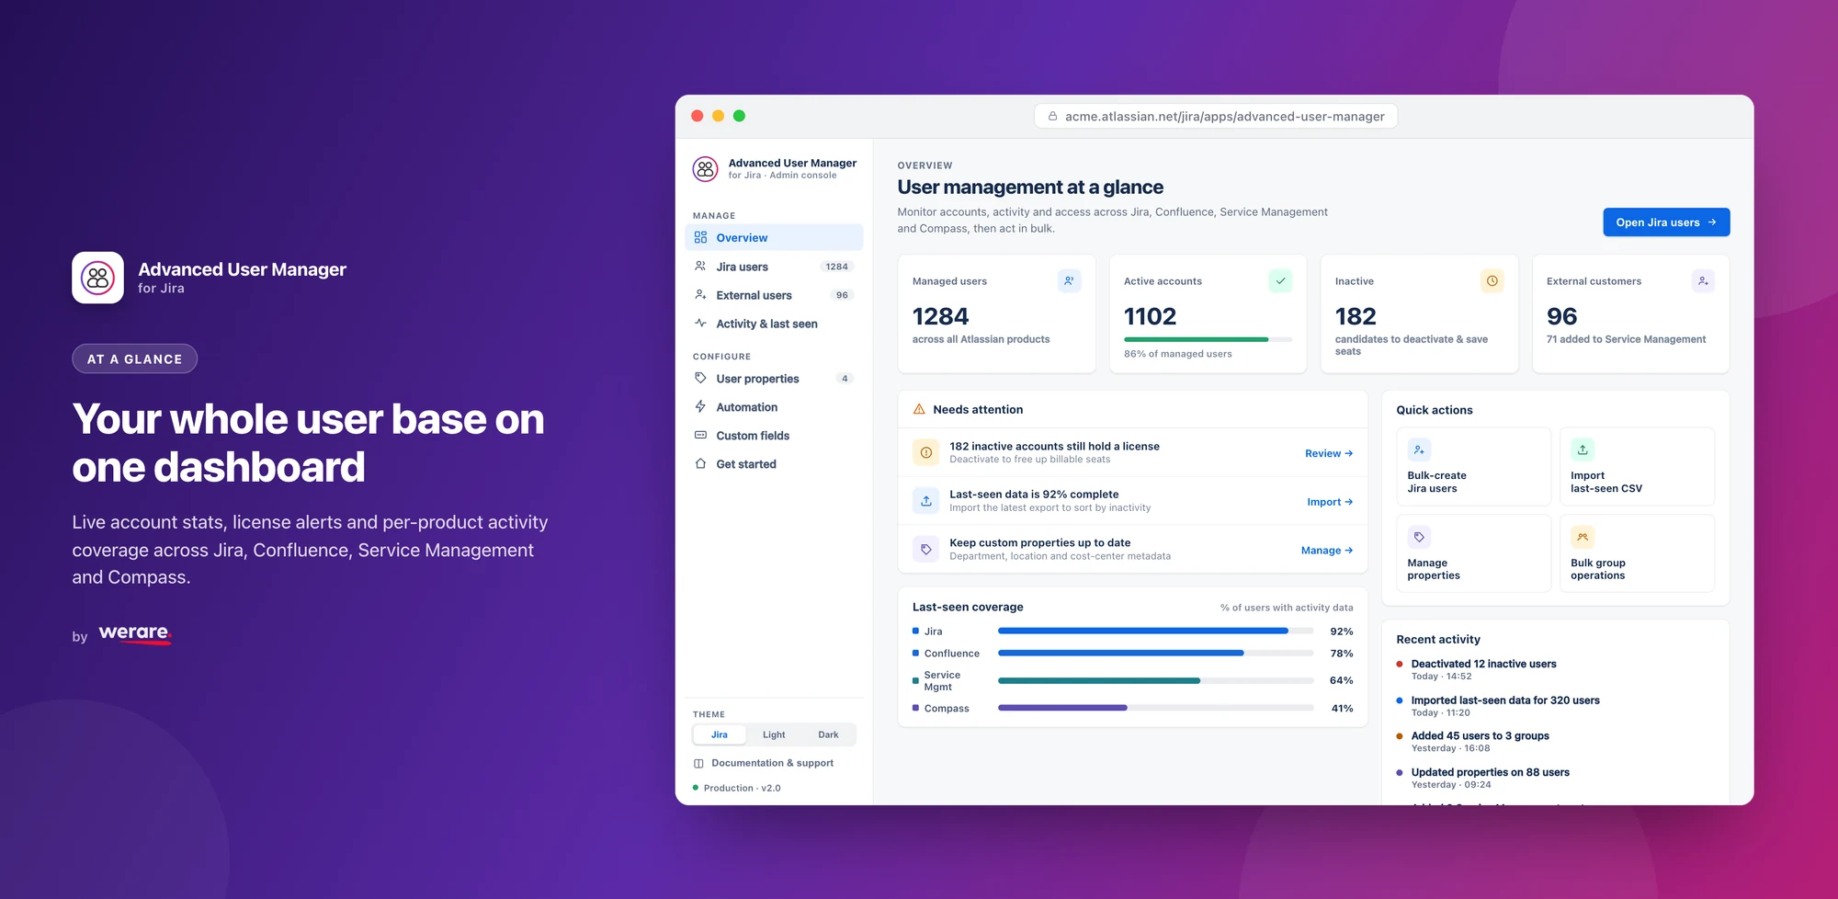Open Custom fields section

point(774,435)
